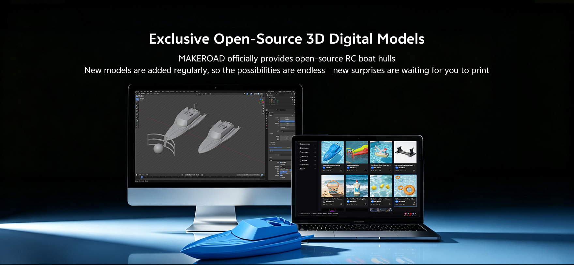
Task: Open "The Googly-Eyed Tissue Box" title link
Action: point(381,165)
